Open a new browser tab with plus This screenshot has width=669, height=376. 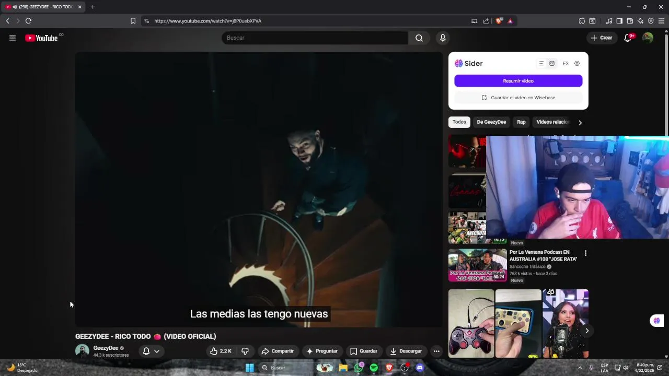93,7
